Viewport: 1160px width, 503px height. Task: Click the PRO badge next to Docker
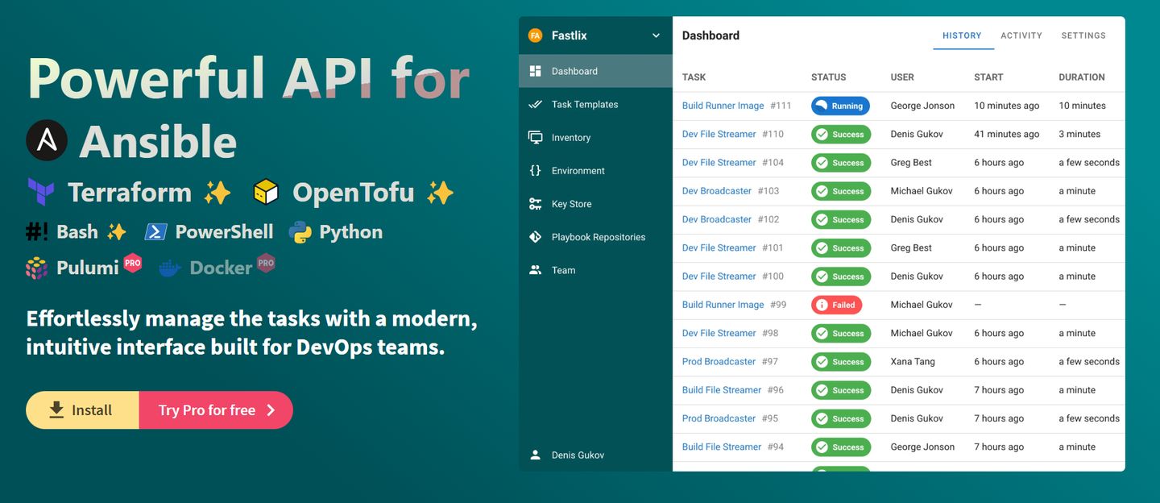point(266,263)
